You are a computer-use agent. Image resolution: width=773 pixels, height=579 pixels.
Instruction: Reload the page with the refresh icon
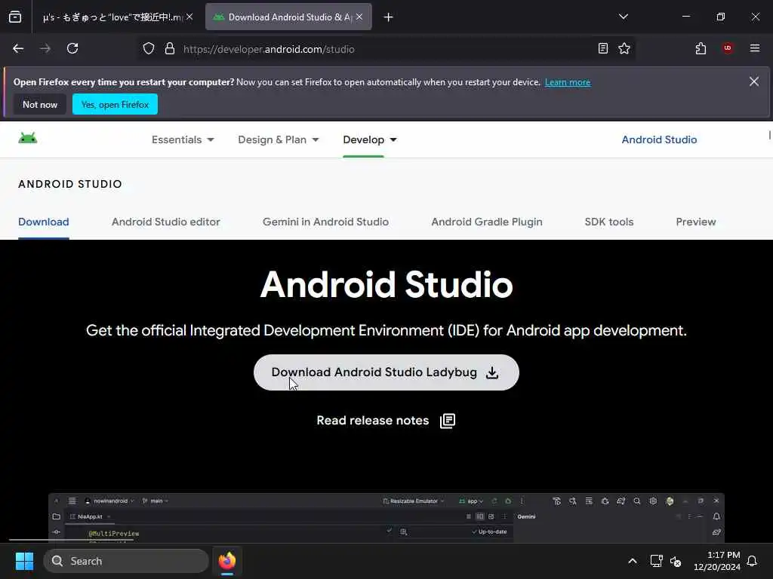pos(72,48)
